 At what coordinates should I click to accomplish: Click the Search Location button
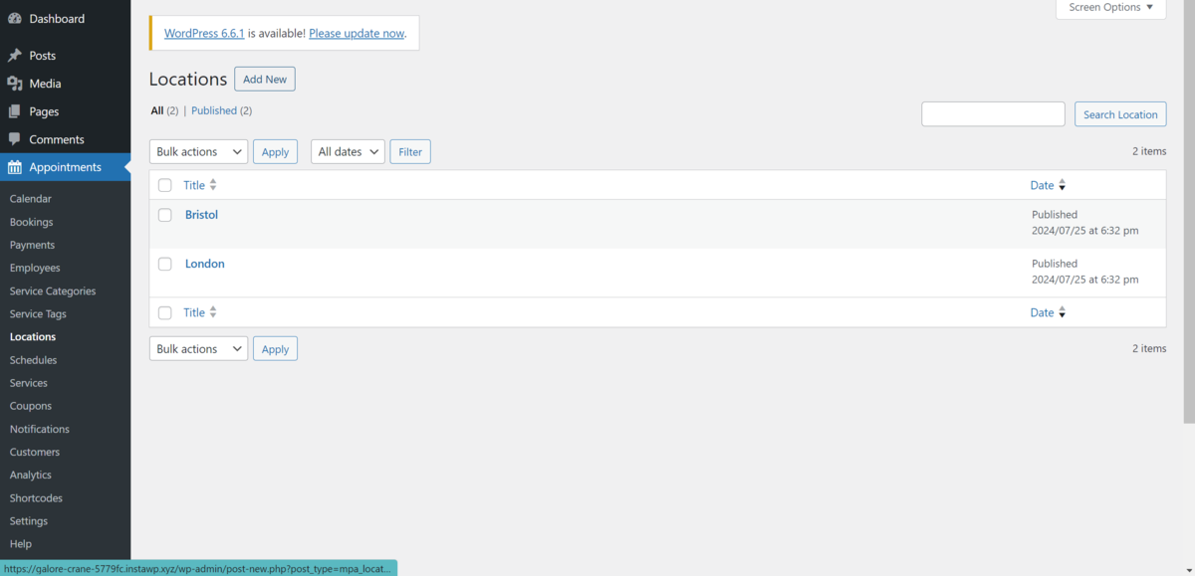point(1120,114)
